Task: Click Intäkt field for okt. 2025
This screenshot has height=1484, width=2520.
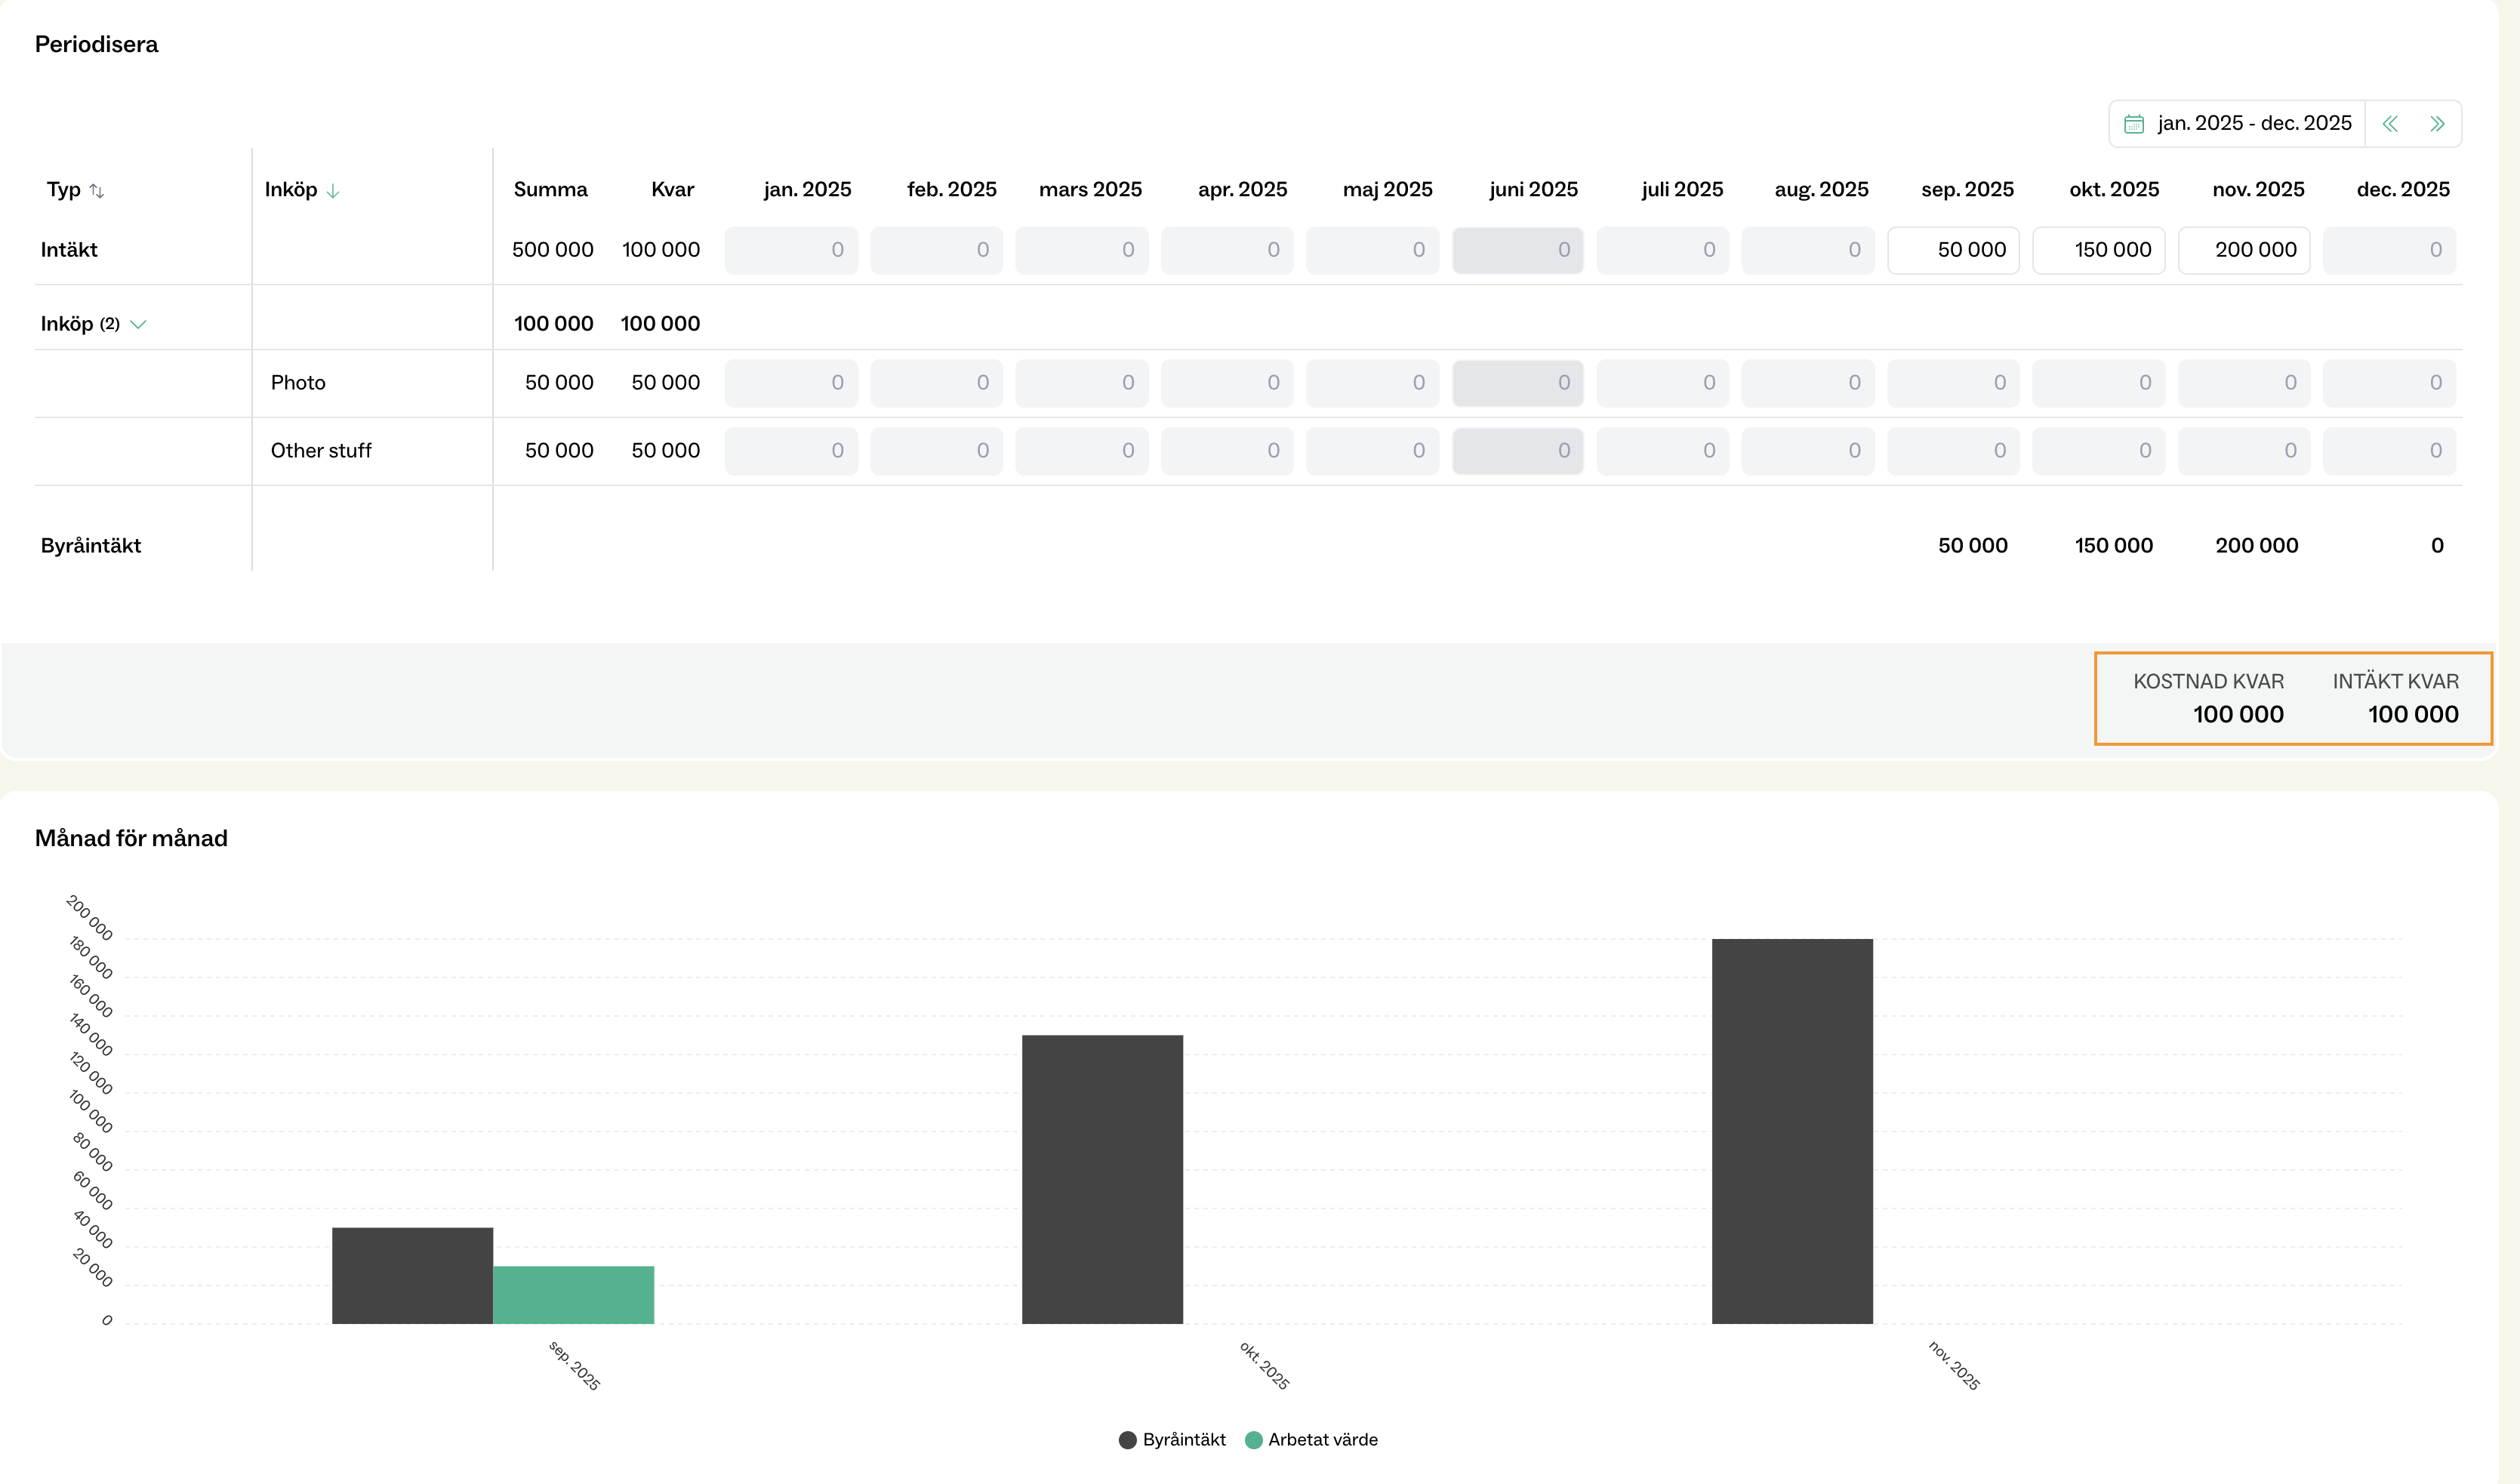Action: (x=2098, y=250)
